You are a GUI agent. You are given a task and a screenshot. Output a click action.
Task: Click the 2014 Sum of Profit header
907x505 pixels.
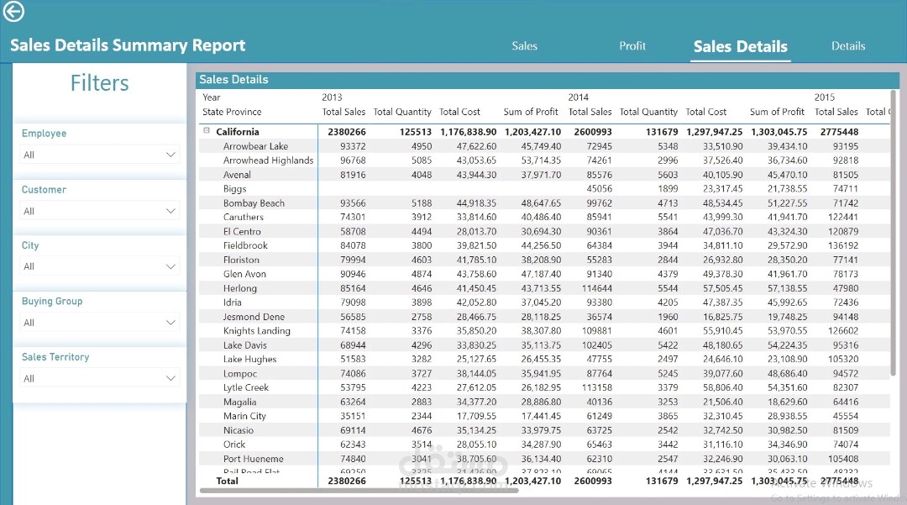(777, 112)
